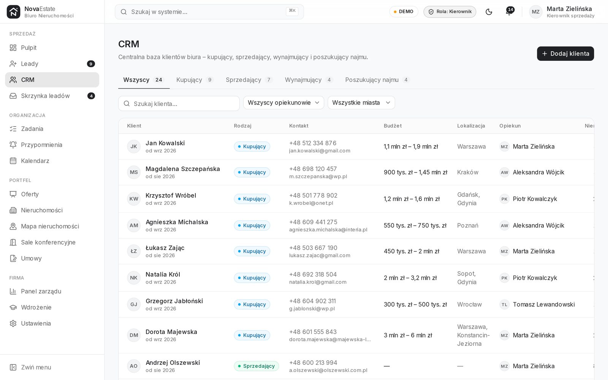The height and width of the screenshot is (380, 608).
Task: Select the Wszyscy tab
Action: click(144, 80)
